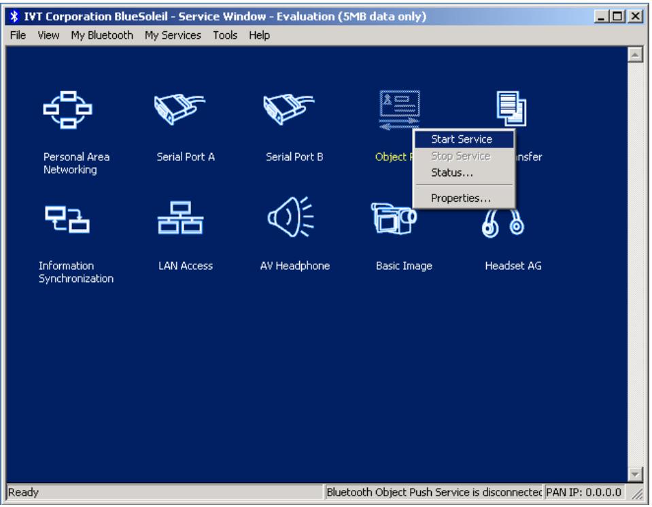This screenshot has height=507, width=652.
Task: Click the scrollbar up arrow
Action: [x=635, y=54]
